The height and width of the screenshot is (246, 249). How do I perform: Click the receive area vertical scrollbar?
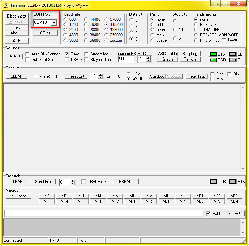point(243,127)
